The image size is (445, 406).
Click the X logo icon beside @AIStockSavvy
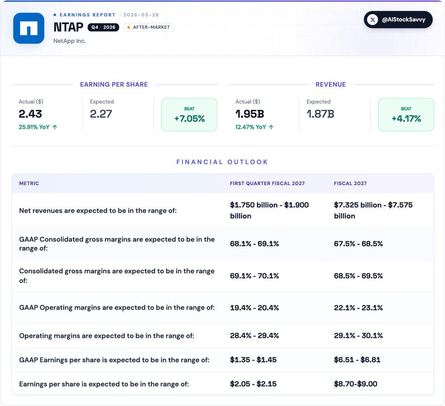[373, 20]
